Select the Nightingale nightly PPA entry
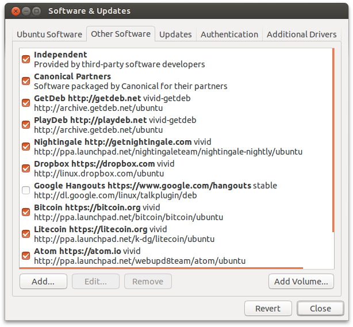 [x=168, y=147]
